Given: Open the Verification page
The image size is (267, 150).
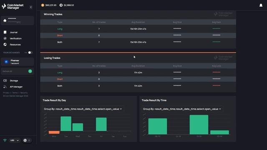Looking at the screenshot, I should tap(16, 38).
